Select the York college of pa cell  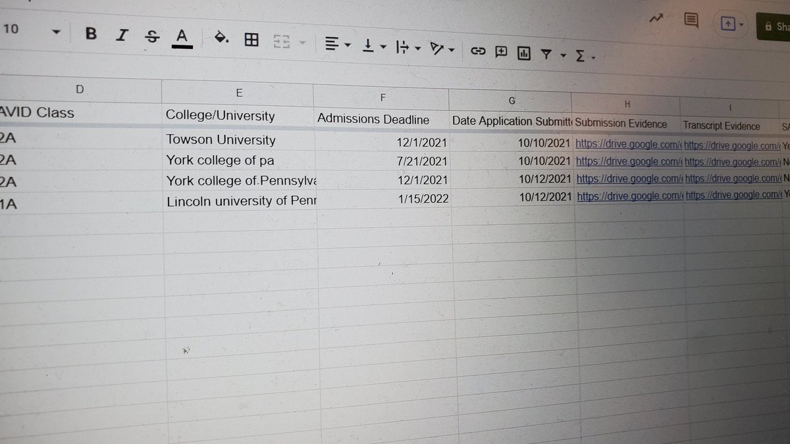pos(240,160)
